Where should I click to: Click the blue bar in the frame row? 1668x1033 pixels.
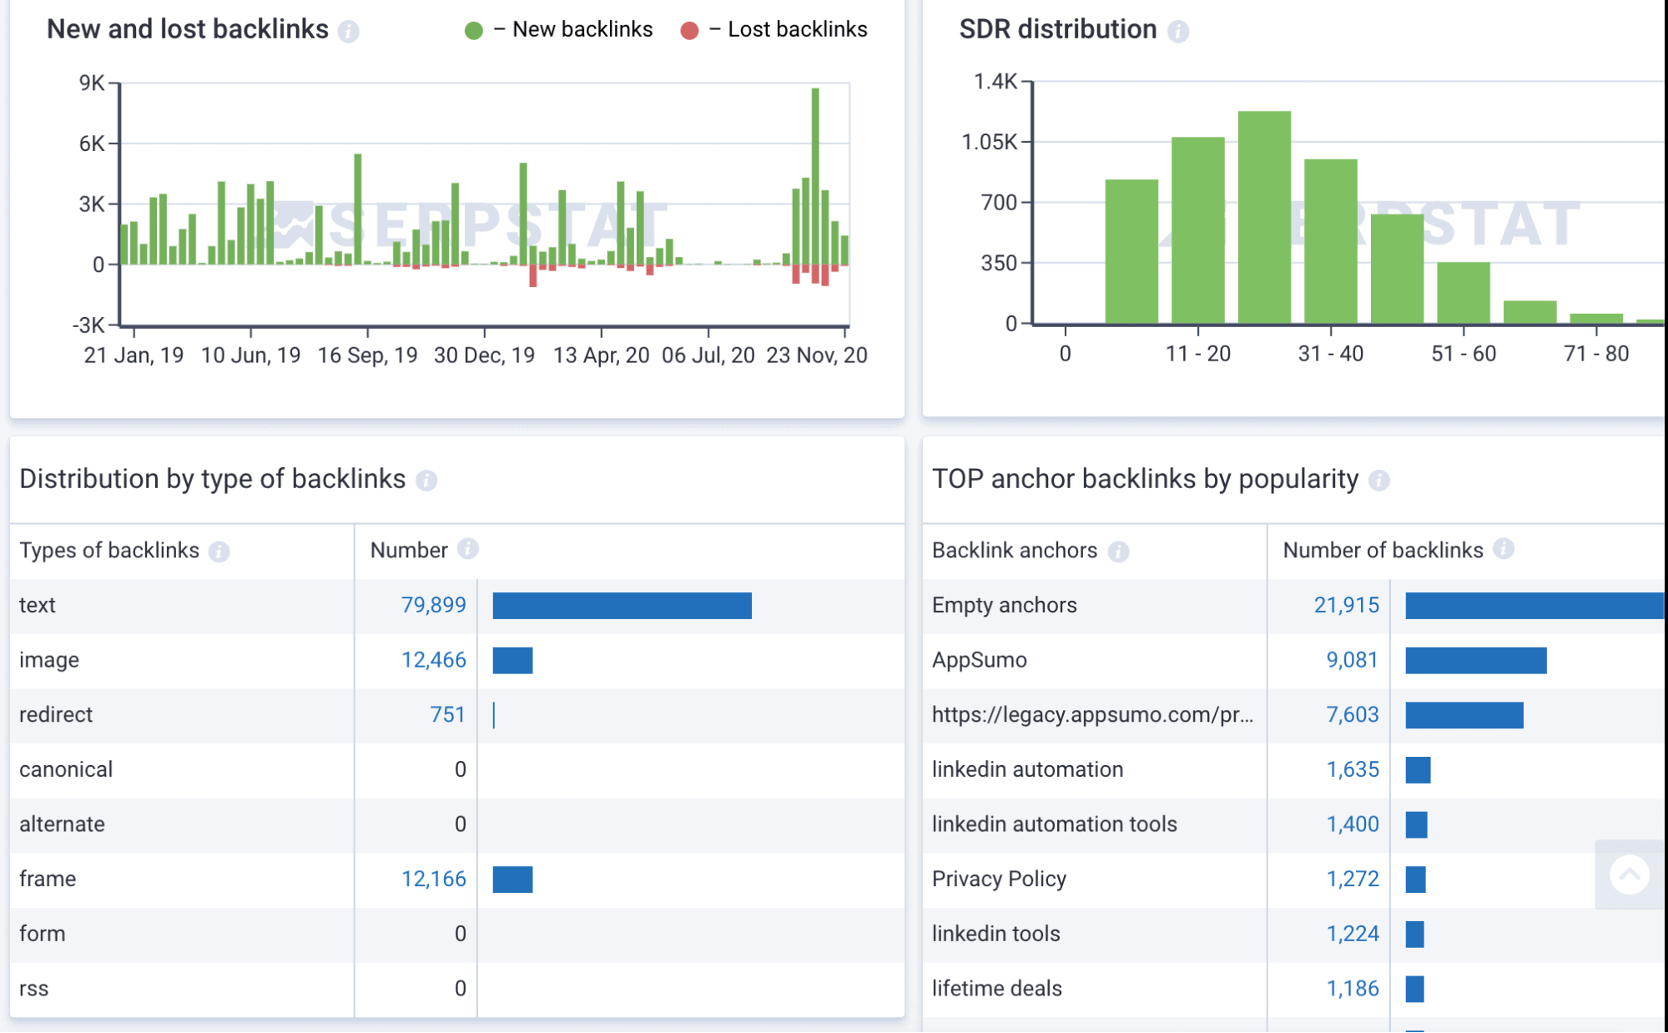[x=512, y=879]
